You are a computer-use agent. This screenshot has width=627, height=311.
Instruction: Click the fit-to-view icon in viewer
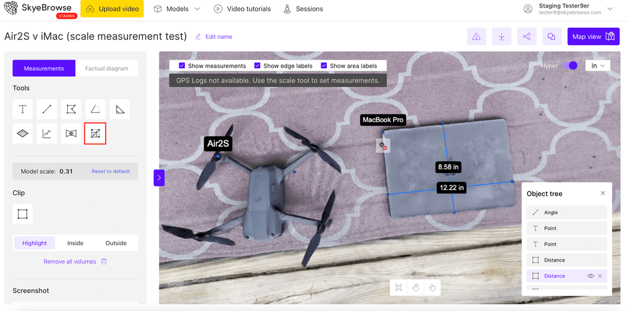pyautogui.click(x=398, y=287)
